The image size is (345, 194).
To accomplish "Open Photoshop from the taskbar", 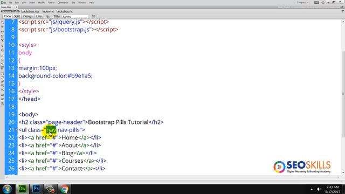I will click(x=36, y=189).
